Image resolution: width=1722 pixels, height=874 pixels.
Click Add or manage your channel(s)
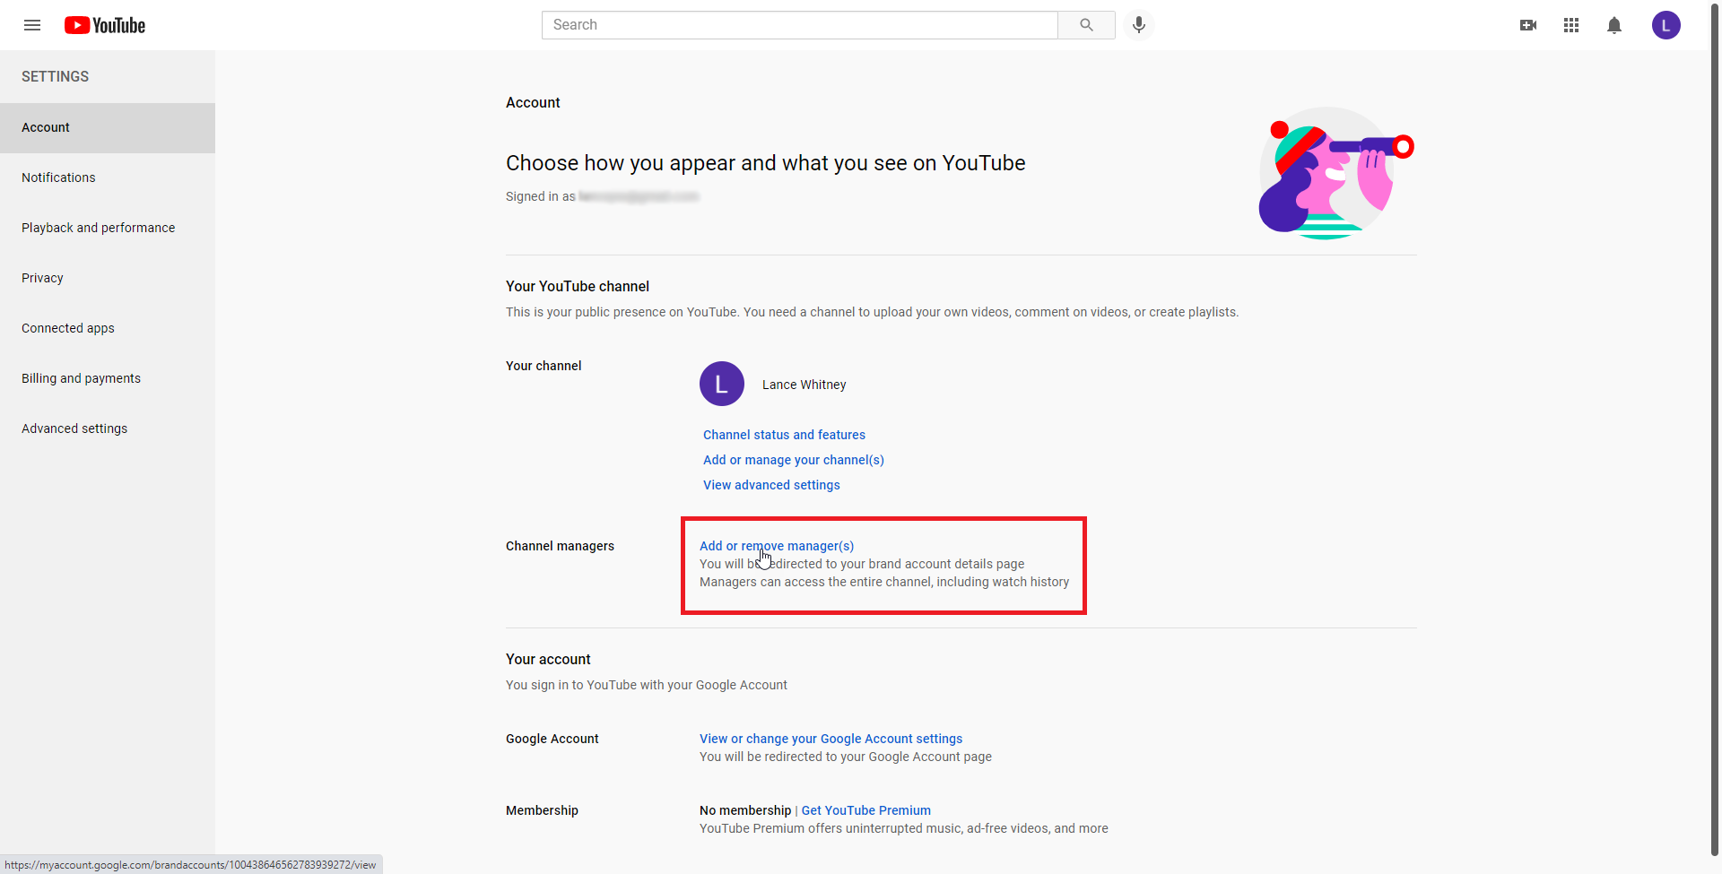click(x=794, y=460)
